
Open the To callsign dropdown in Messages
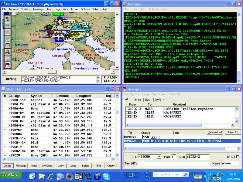click(159, 157)
